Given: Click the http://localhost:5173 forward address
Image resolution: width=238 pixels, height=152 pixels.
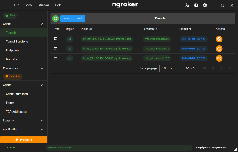Looking at the screenshot, I should pyautogui.click(x=157, y=49).
